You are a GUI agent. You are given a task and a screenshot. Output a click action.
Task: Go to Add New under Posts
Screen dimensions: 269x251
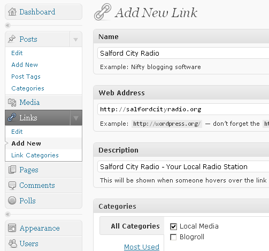[x=25, y=65]
